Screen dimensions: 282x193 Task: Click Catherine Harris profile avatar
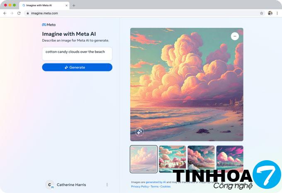[49, 185]
